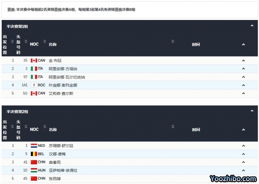
Task: Toggle 名称 column sort in 半决赛第2组
Action: pyautogui.click(x=173, y=127)
